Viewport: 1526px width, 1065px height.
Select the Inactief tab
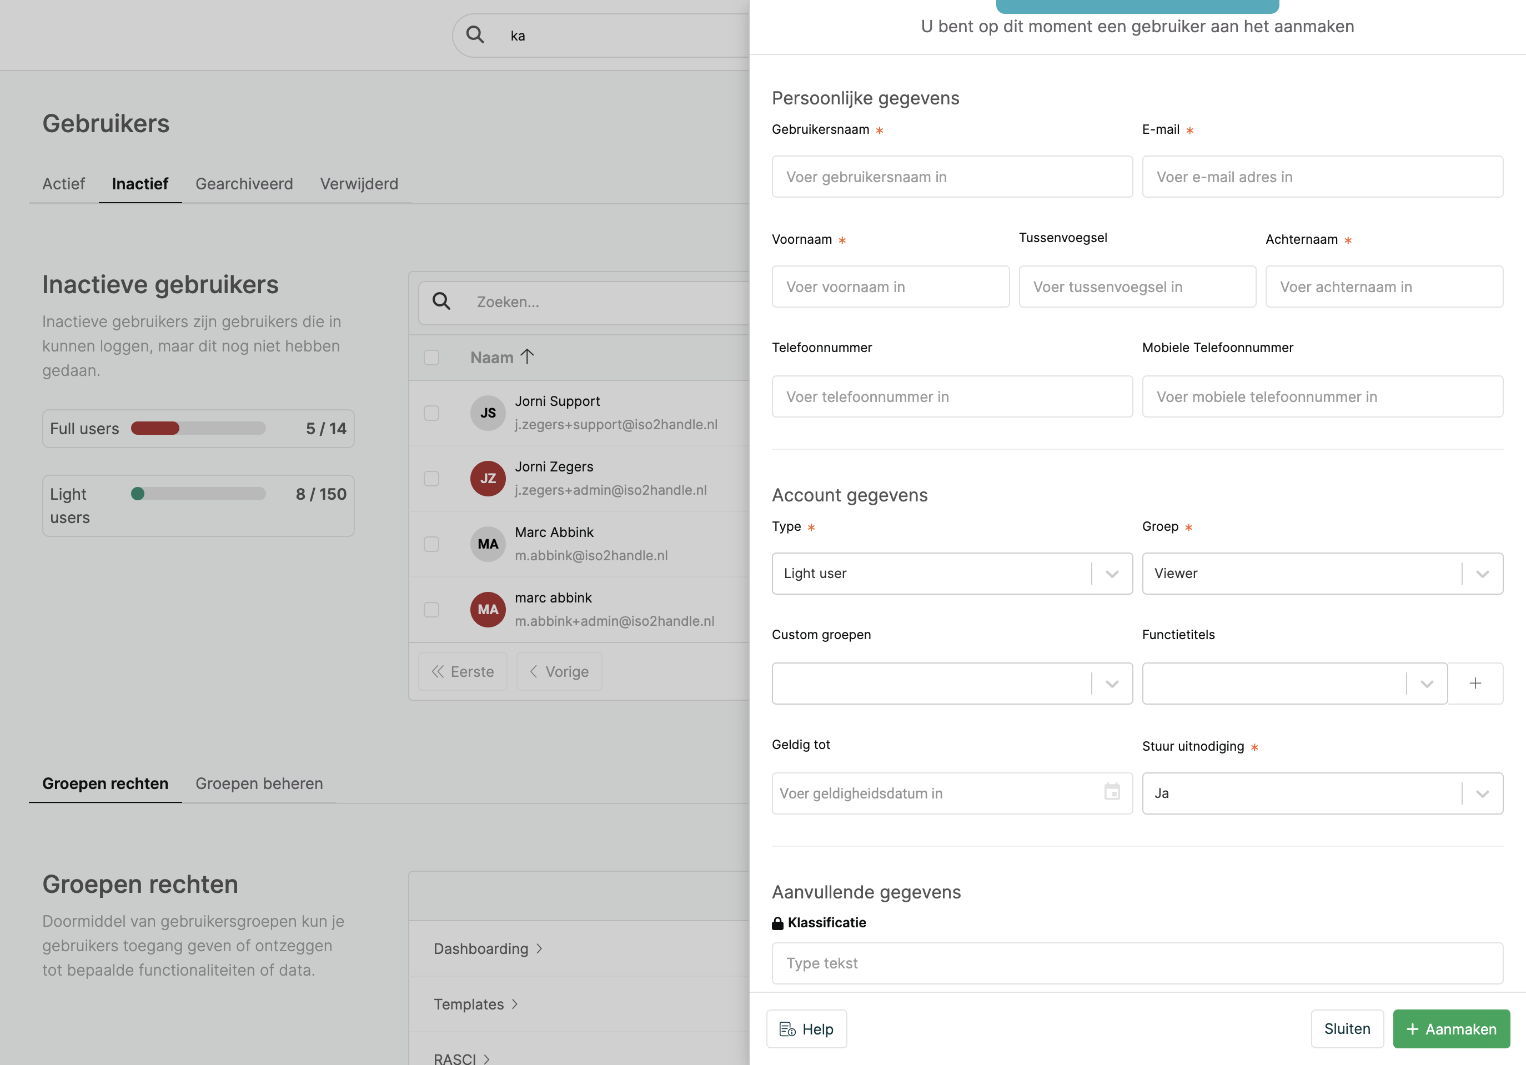[139, 183]
